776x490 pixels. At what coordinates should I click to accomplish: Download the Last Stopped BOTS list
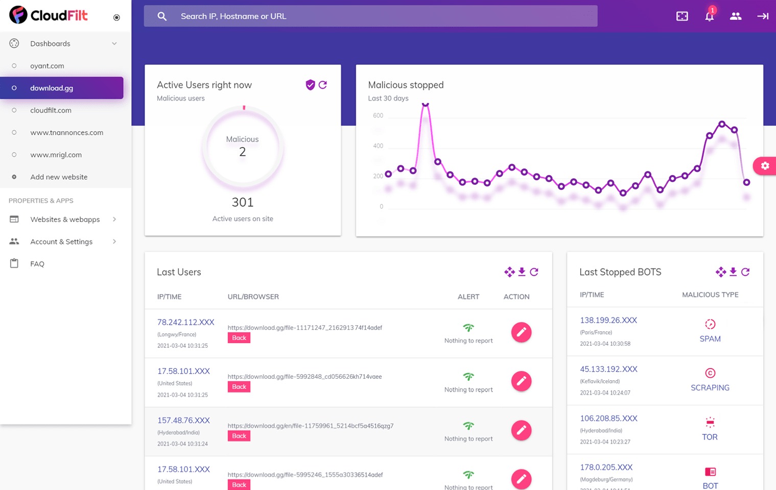tap(733, 272)
